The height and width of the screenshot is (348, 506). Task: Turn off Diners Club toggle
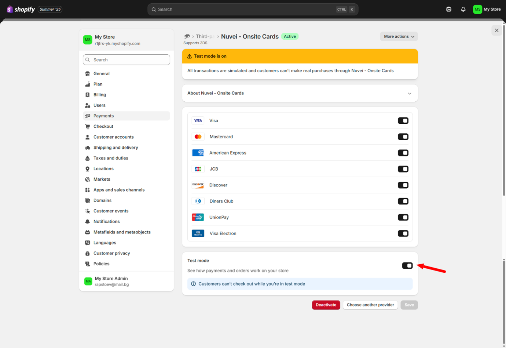pyautogui.click(x=403, y=201)
